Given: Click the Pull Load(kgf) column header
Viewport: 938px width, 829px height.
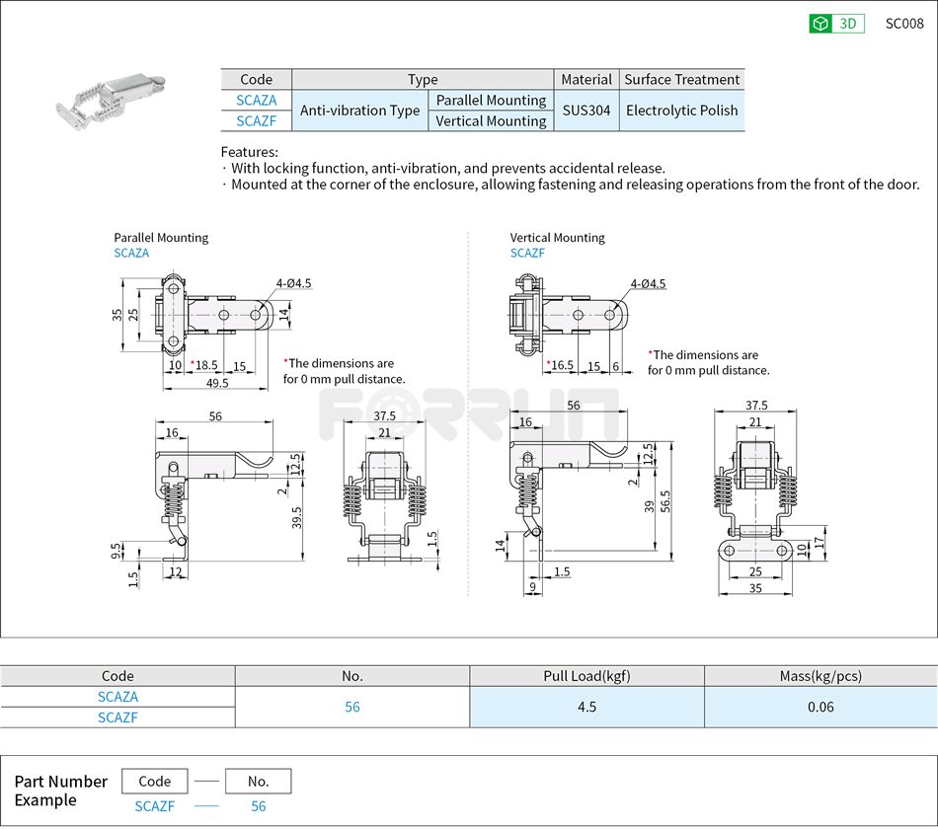Looking at the screenshot, I should (586, 676).
